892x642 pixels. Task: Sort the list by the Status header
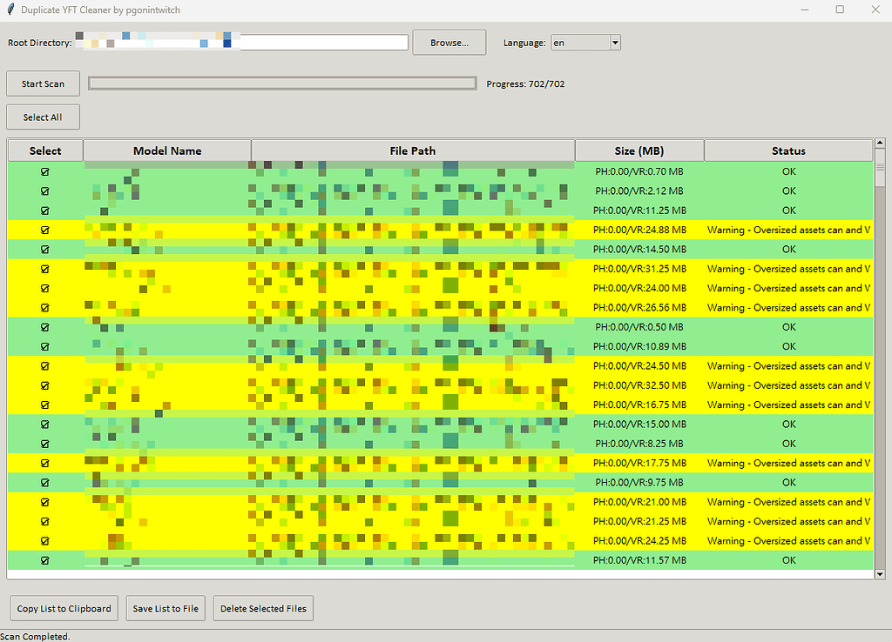(x=787, y=150)
